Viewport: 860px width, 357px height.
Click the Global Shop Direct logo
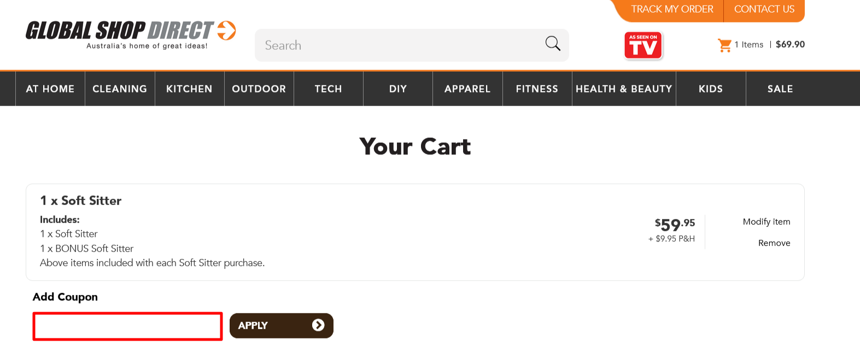tap(131, 35)
